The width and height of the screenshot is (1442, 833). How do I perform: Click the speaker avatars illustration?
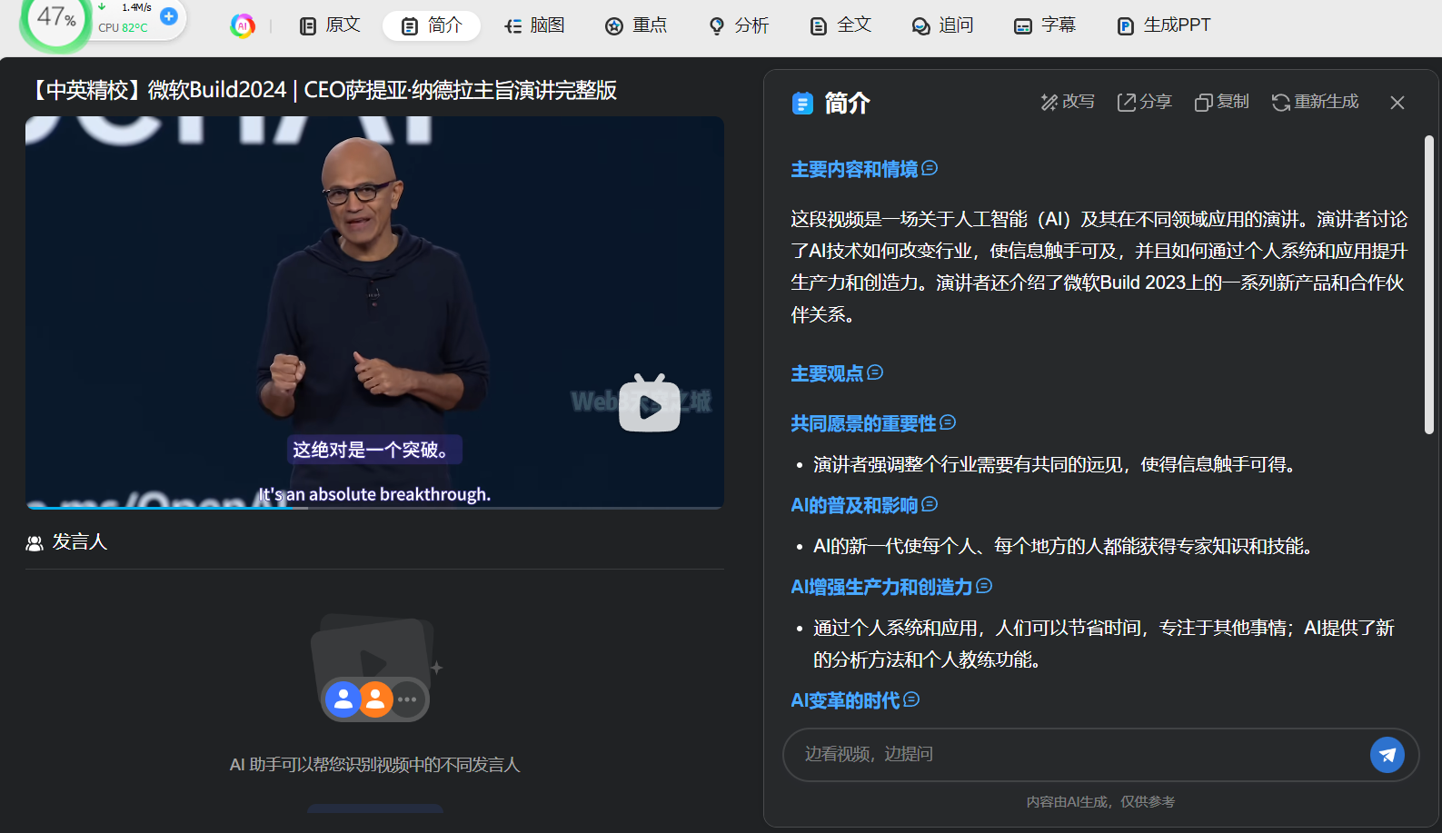pyautogui.click(x=374, y=668)
